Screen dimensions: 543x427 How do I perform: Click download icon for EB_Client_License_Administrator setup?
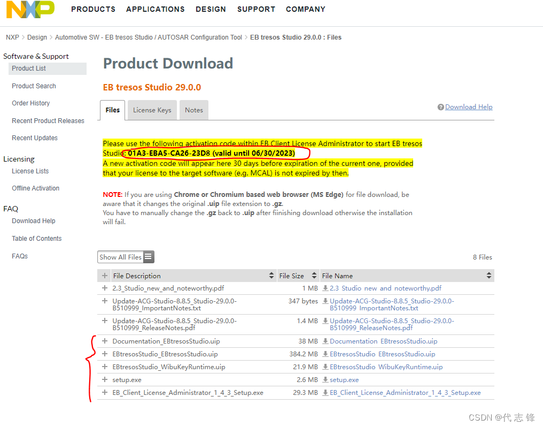coord(325,392)
